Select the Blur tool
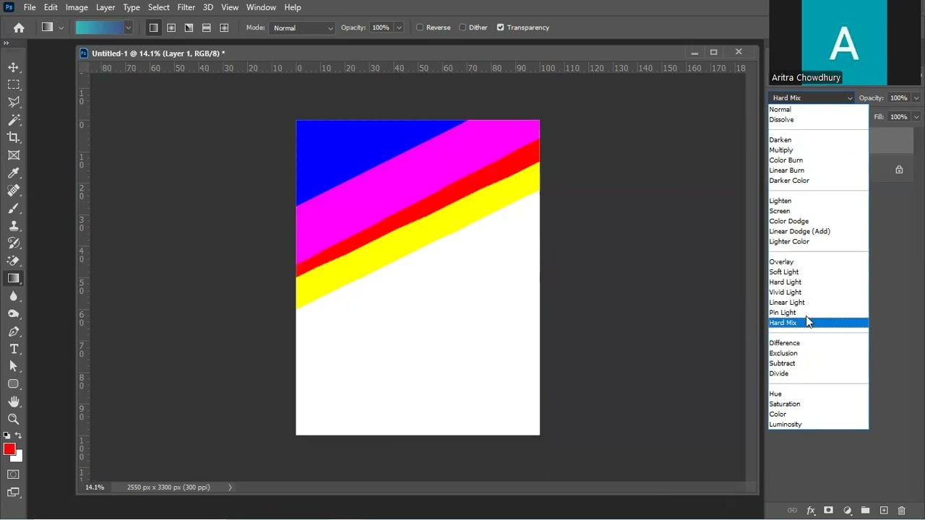925x520 pixels. [x=14, y=296]
